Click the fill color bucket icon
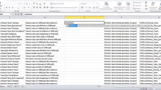Screen dimensions: 161x90 [24, 7]
